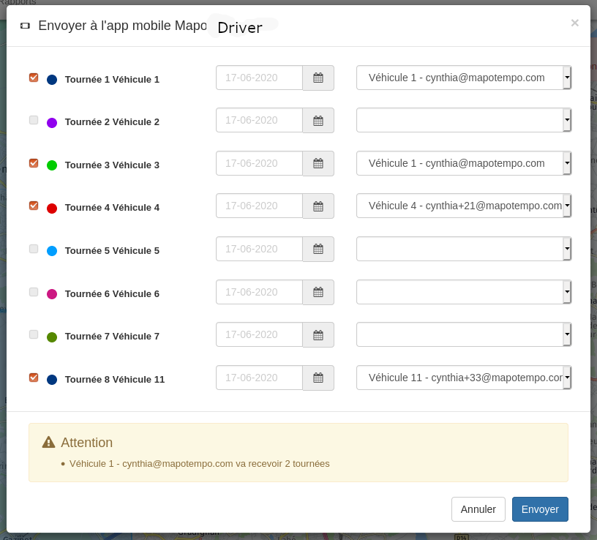Open empty vehicle dropdown for Tournée 5

464,249
